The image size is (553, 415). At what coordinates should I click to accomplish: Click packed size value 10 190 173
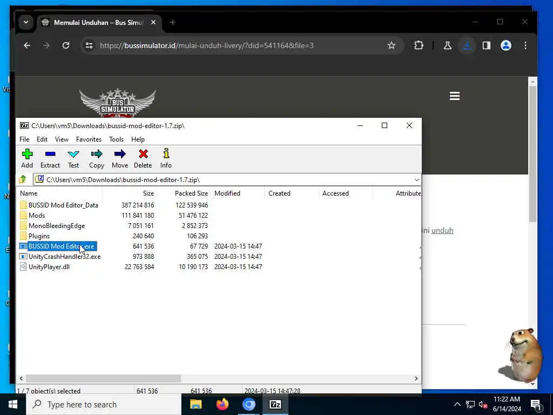point(193,266)
